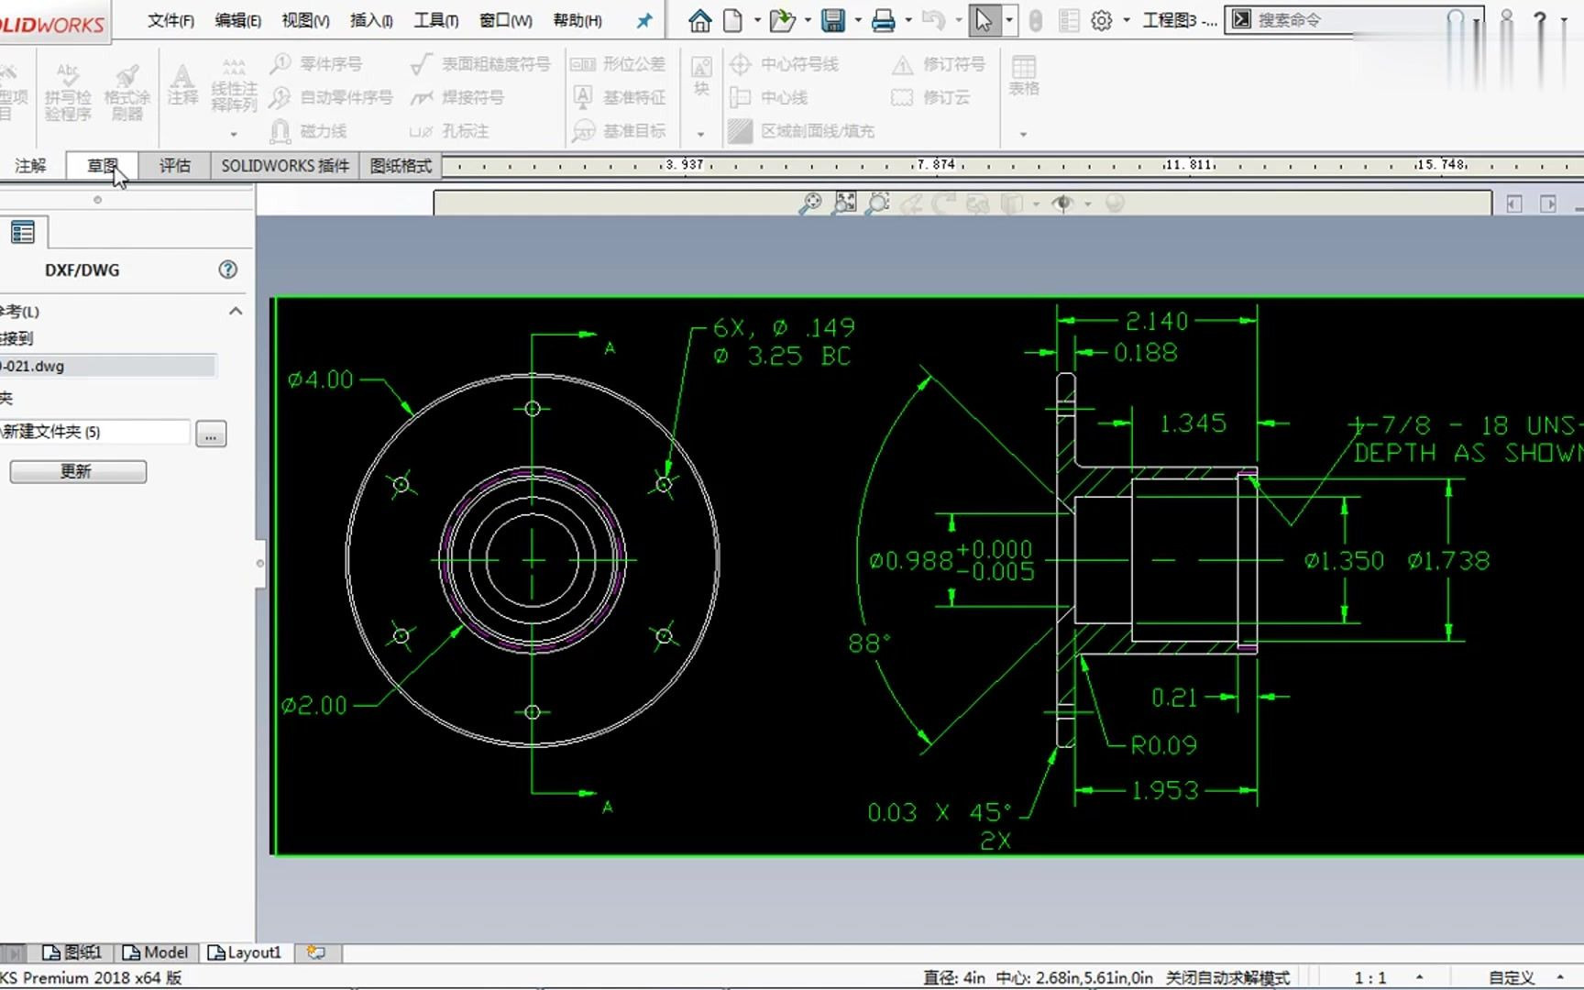The height and width of the screenshot is (990, 1584).
Task: Click the Balloon (零件序号) tool
Action: pos(316,63)
